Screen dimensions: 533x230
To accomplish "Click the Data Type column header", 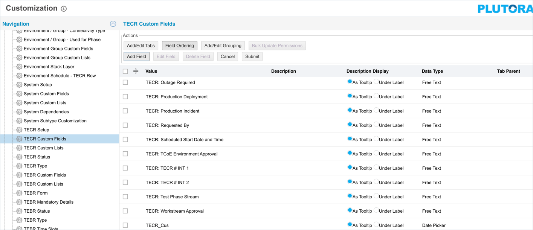I will (432, 71).
